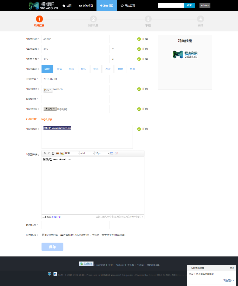
Task: Click the Discuz! footer link
Action: click(153, 275)
